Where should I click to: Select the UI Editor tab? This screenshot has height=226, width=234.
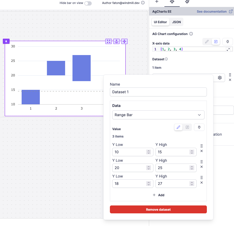pos(160,22)
